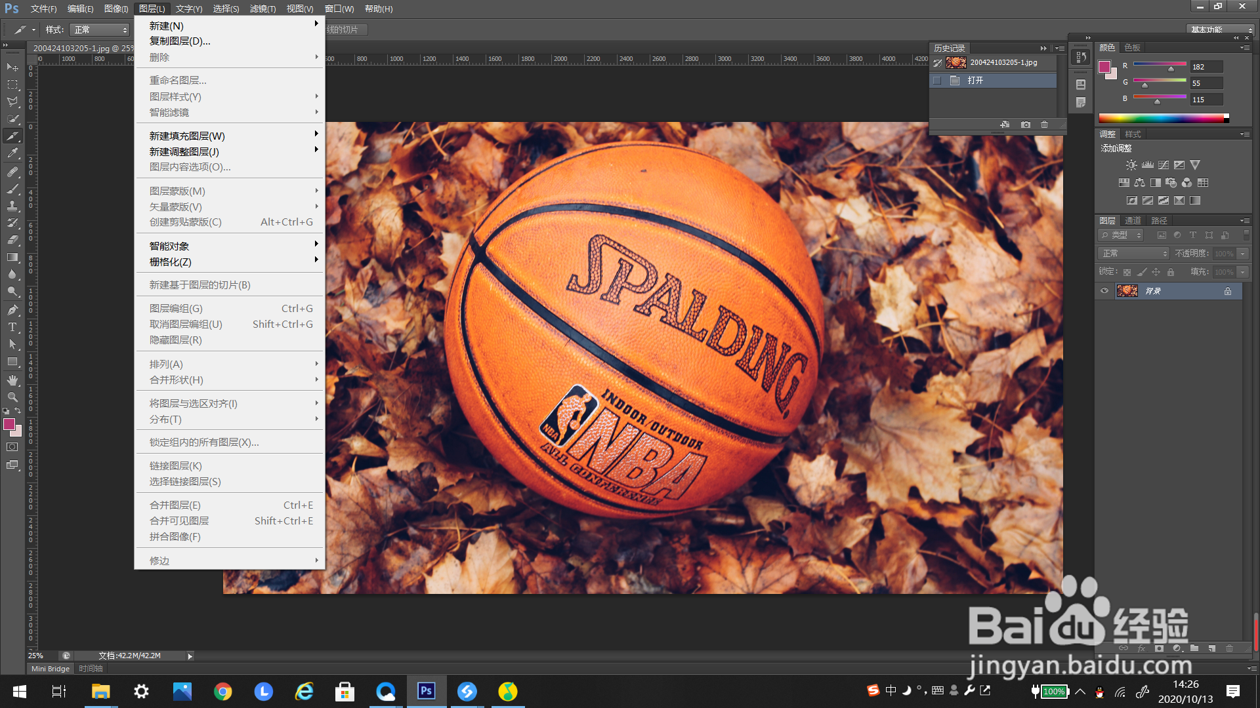
Task: Select the Eyedropper tool
Action: pyautogui.click(x=12, y=153)
